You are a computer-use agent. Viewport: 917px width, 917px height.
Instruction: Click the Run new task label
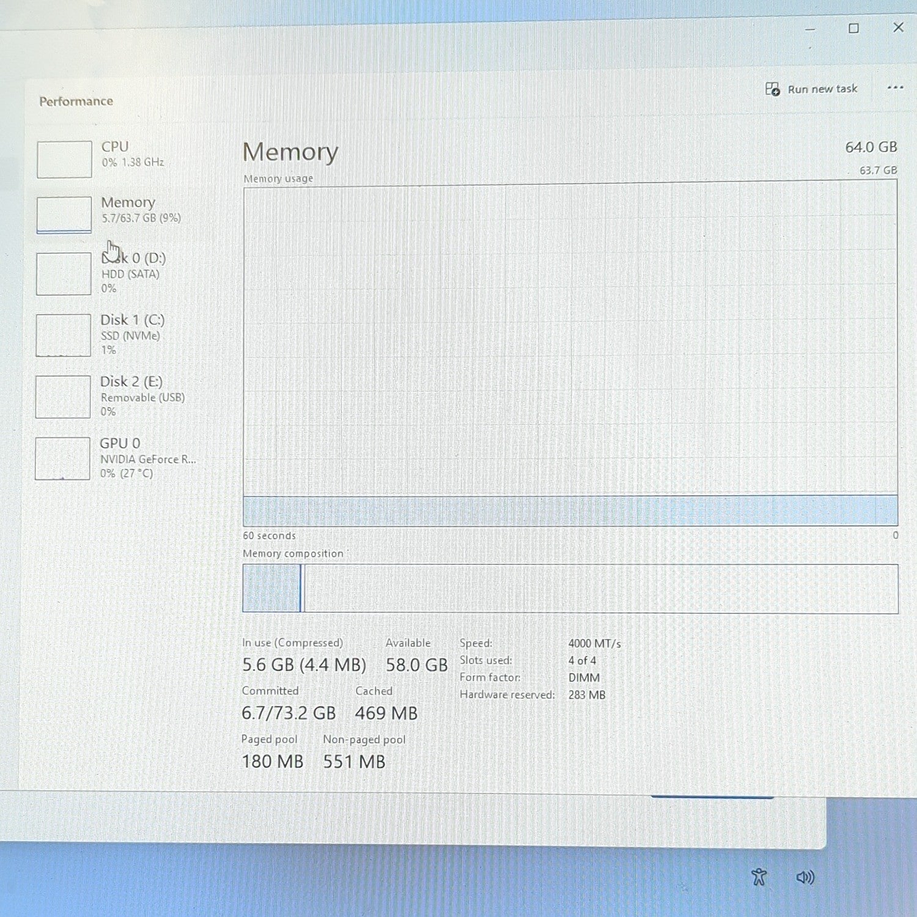click(x=822, y=89)
